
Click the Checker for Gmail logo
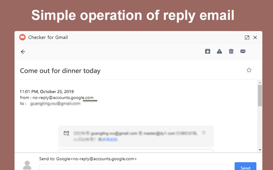coord(22,37)
